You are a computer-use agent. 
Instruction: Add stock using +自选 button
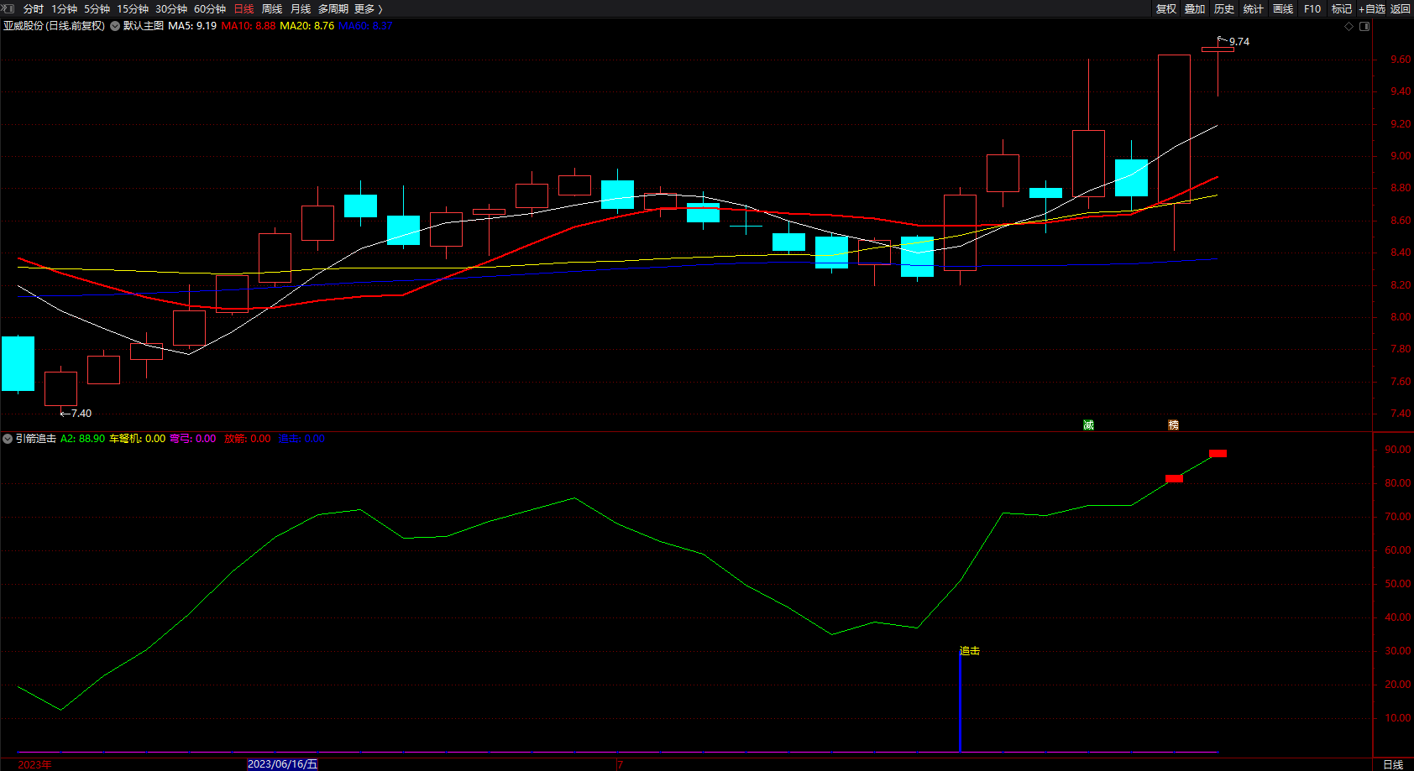click(1372, 8)
